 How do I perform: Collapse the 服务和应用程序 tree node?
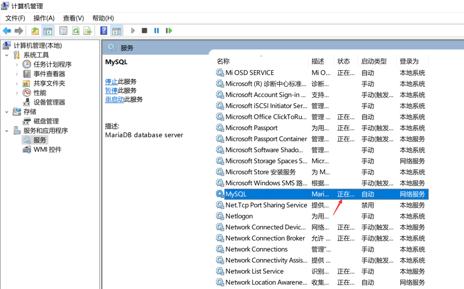coord(7,131)
